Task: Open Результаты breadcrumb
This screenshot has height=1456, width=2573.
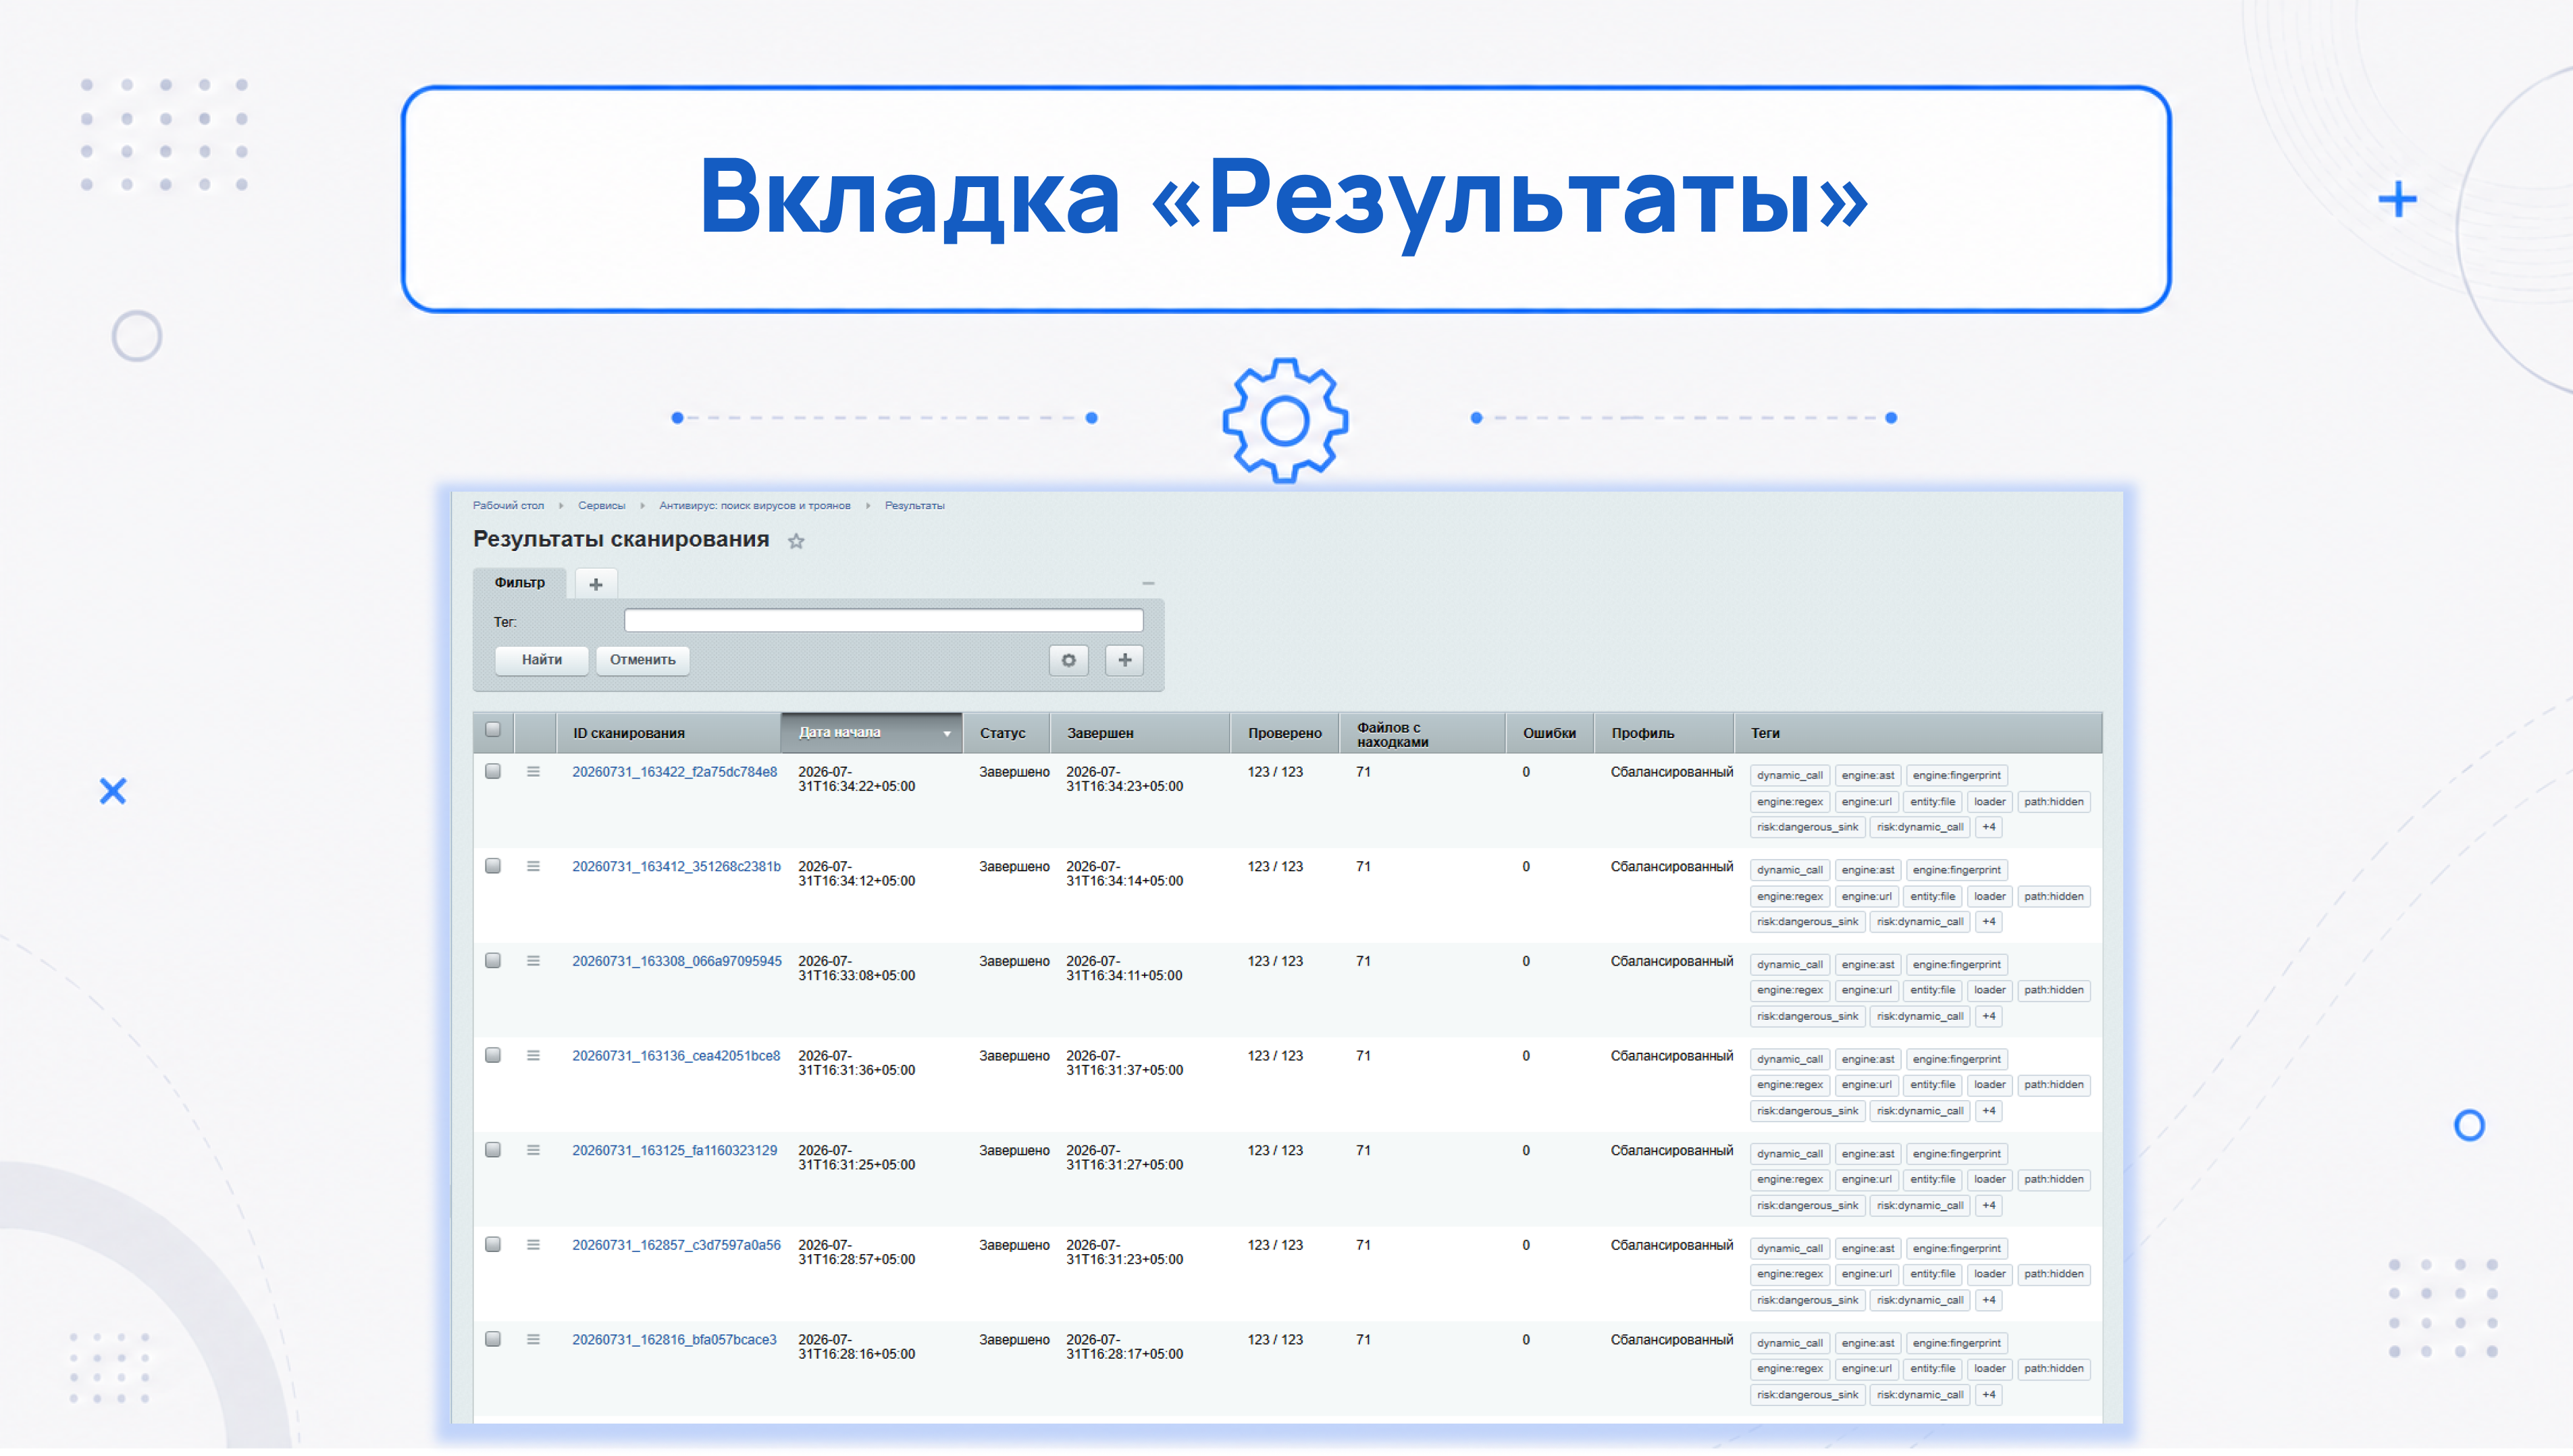Action: (x=914, y=506)
